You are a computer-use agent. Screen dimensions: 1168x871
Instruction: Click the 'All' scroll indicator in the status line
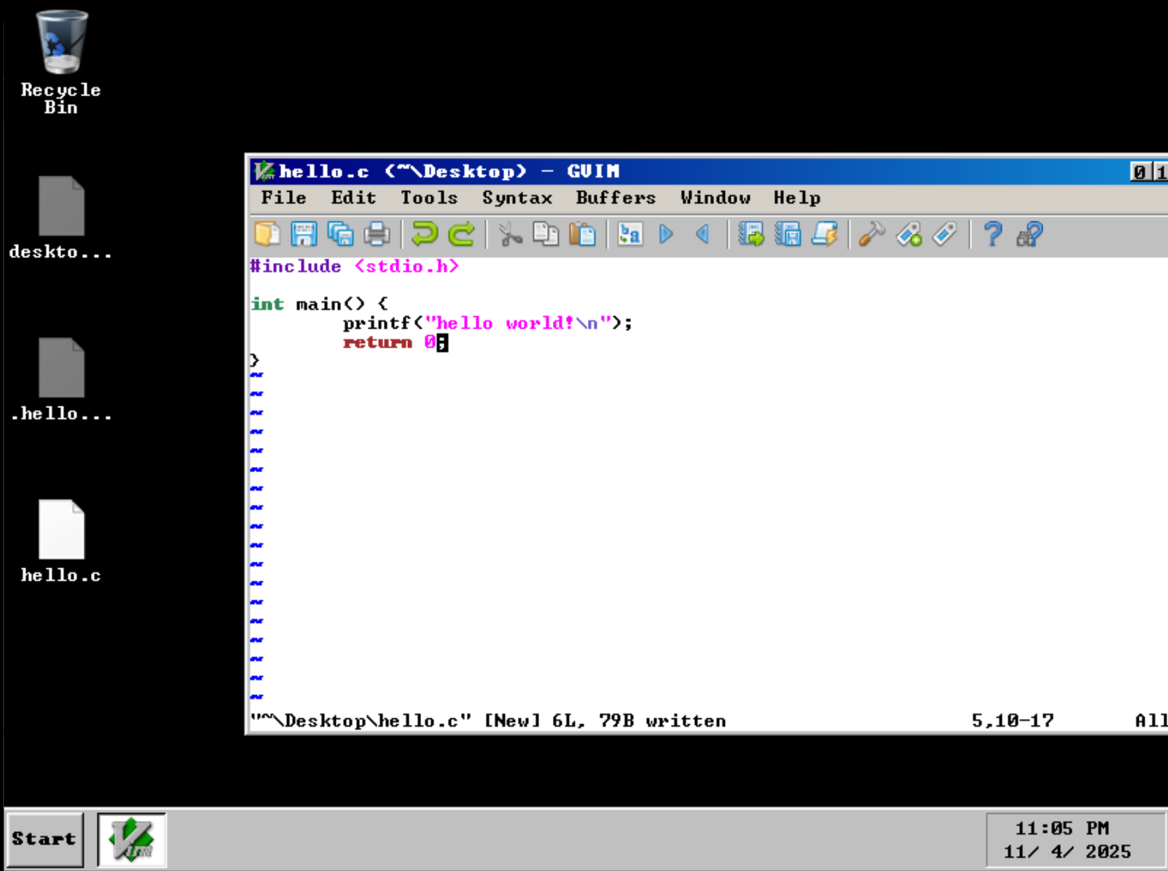click(x=1150, y=721)
